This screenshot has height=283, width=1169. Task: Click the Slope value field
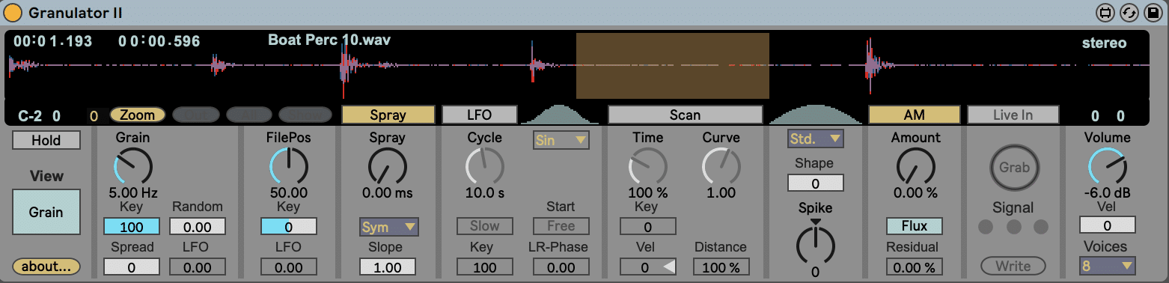tap(388, 267)
